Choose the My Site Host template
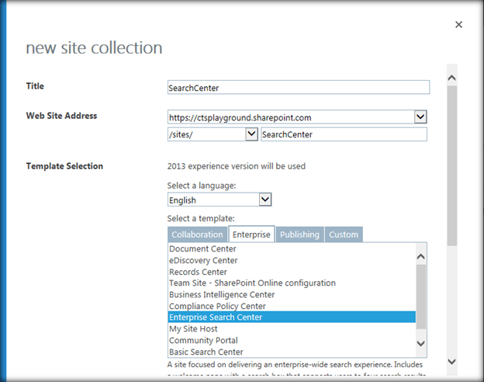This screenshot has width=484, height=382. tap(193, 329)
